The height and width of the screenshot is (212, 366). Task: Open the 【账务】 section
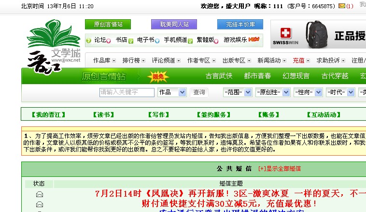[268, 114]
